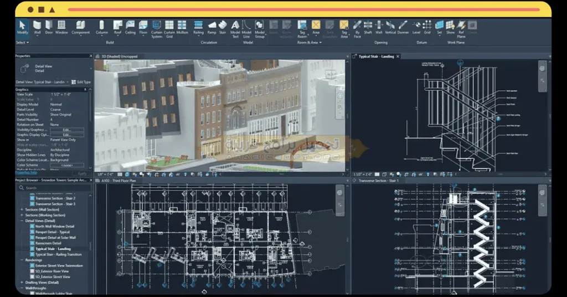
Task: Close the Typical Stair - Landing tab
Action: coord(398,57)
